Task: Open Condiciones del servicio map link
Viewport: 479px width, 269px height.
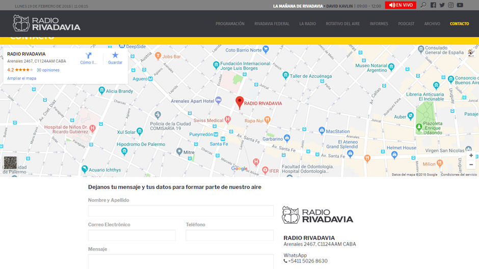Action: 459,175
